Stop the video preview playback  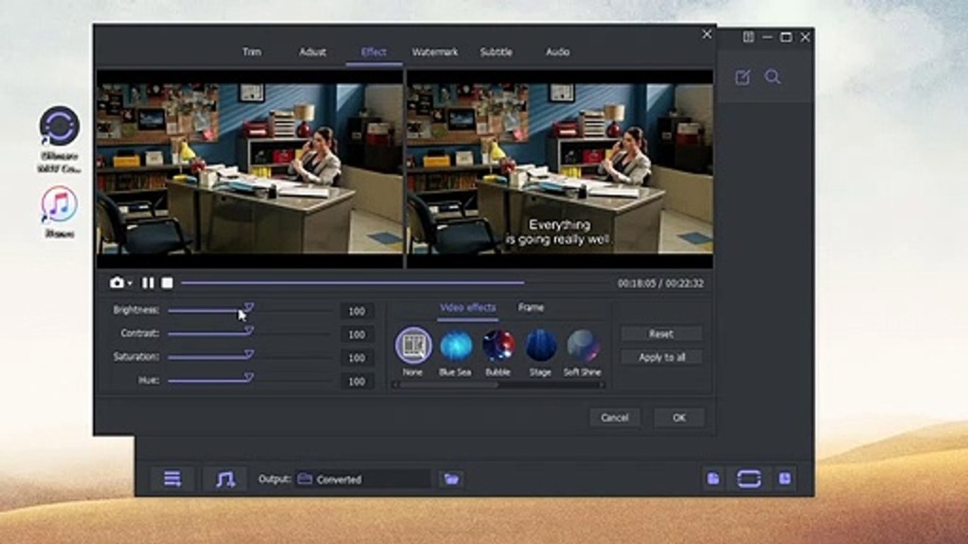(167, 283)
